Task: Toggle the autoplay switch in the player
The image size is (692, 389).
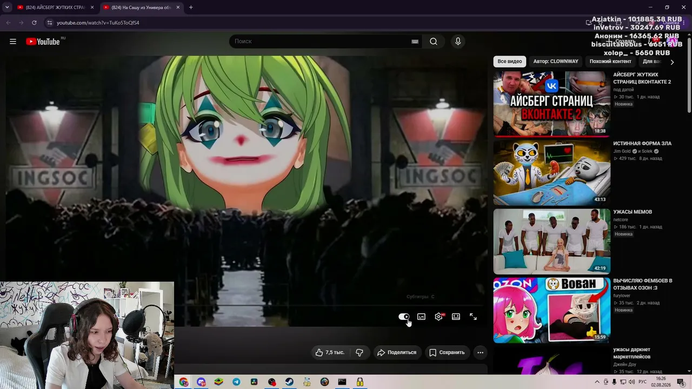Action: coord(404,317)
